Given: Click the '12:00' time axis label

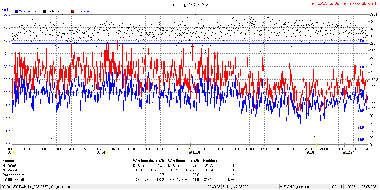Looking at the screenshot, I should click(190, 149).
